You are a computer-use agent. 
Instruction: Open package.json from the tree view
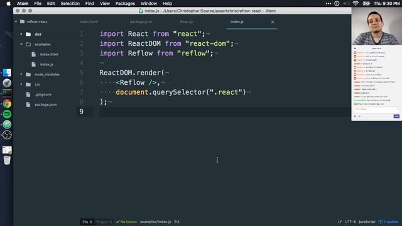[46, 105]
